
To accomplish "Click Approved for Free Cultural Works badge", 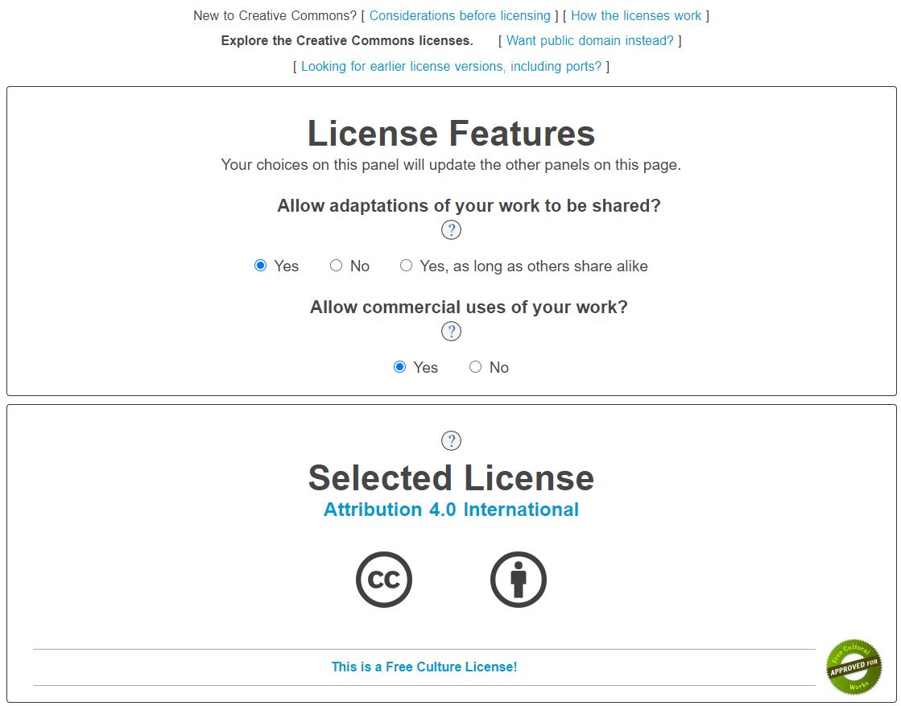I will 853,667.
